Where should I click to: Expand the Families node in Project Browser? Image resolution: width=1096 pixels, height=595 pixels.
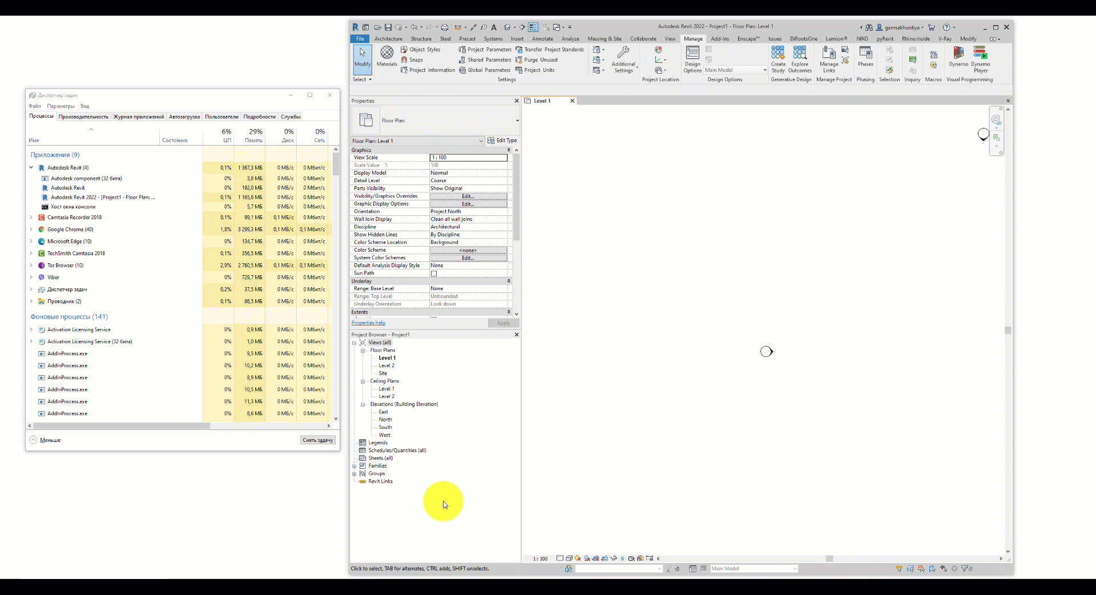354,467
